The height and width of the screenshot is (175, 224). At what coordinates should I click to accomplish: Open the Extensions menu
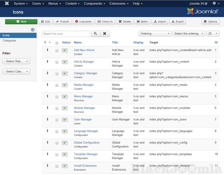[119, 4]
